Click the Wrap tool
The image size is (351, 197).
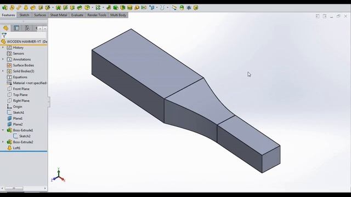pos(129,8)
